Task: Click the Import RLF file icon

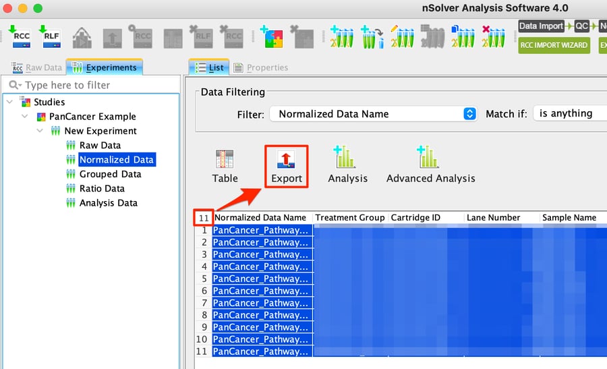Action: tap(51, 36)
